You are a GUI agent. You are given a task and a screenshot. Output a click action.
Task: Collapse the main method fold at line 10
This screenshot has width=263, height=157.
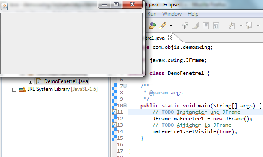coord(125,106)
